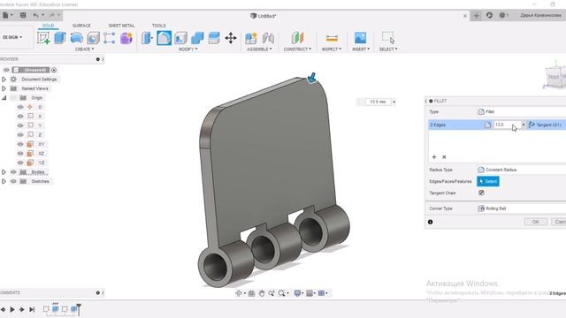Click the Undo arrow icon

(35, 15)
